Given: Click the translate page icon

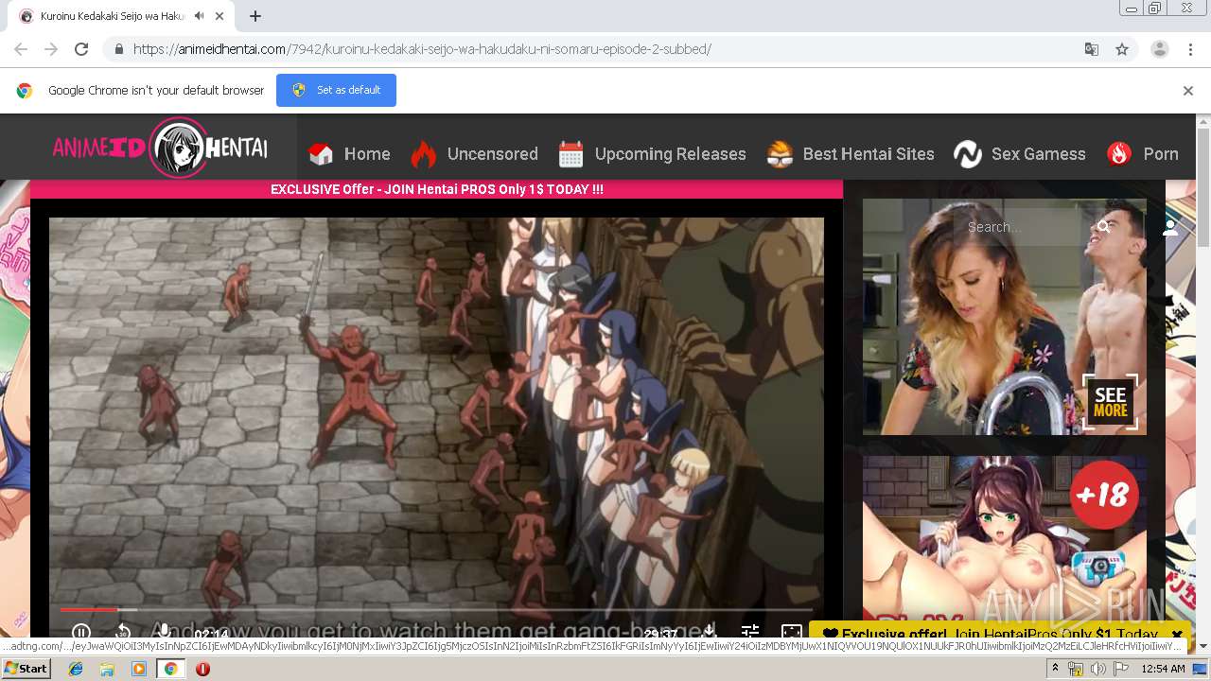Looking at the screenshot, I should click(x=1091, y=49).
